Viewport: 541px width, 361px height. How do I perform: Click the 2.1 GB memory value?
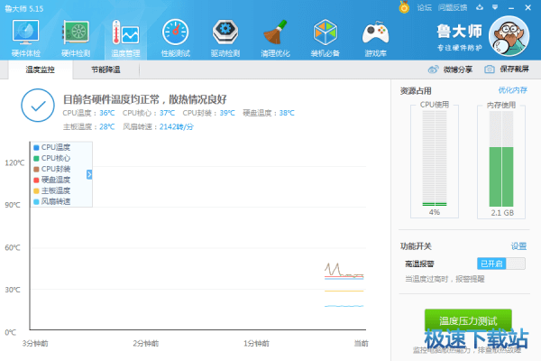click(x=502, y=213)
